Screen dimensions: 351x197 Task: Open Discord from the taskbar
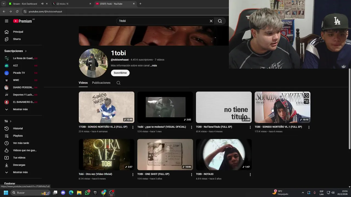(63, 193)
